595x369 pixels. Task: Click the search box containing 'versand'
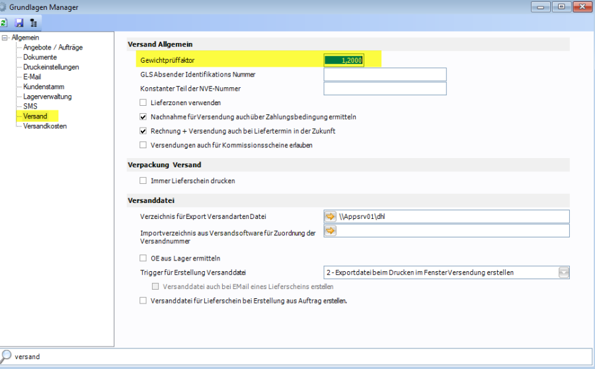point(297,356)
